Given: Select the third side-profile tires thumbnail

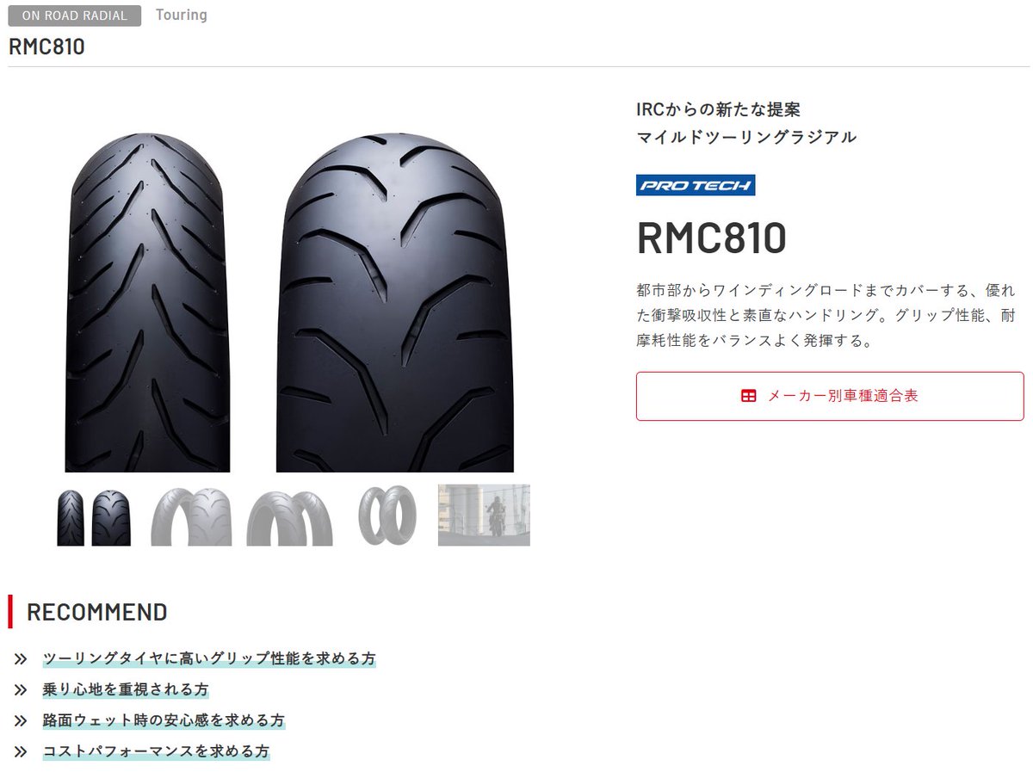Looking at the screenshot, I should 289,517.
